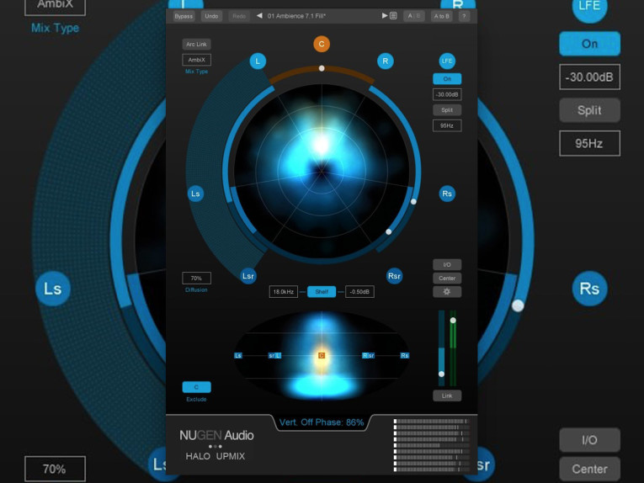This screenshot has height=483, width=644.
Task: Click the large Rs icon in background view
Action: pos(589,289)
